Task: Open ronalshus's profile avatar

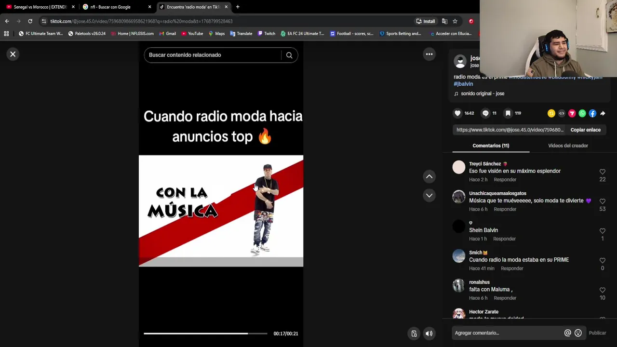Action: [x=459, y=285]
